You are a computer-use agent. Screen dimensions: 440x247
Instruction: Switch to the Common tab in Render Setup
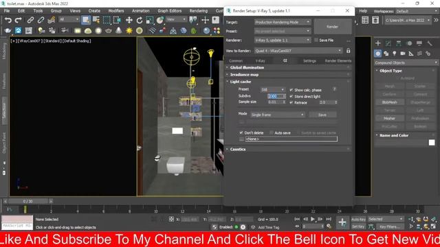pyautogui.click(x=236, y=61)
